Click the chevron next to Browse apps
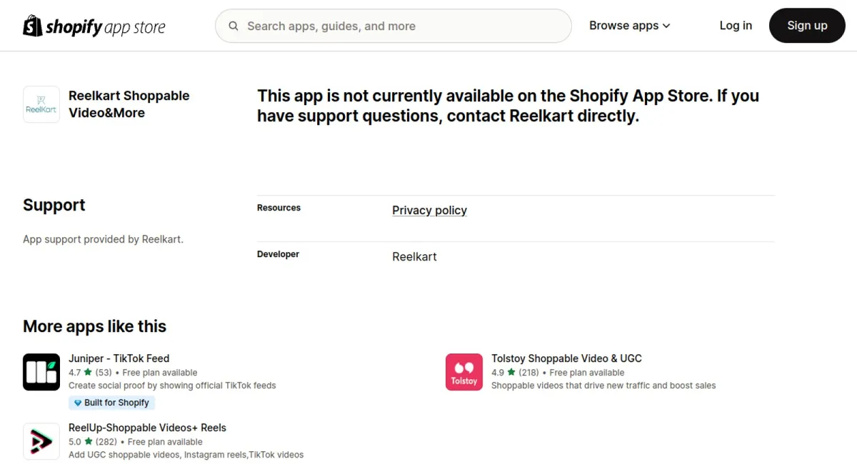857x464 pixels. point(666,26)
